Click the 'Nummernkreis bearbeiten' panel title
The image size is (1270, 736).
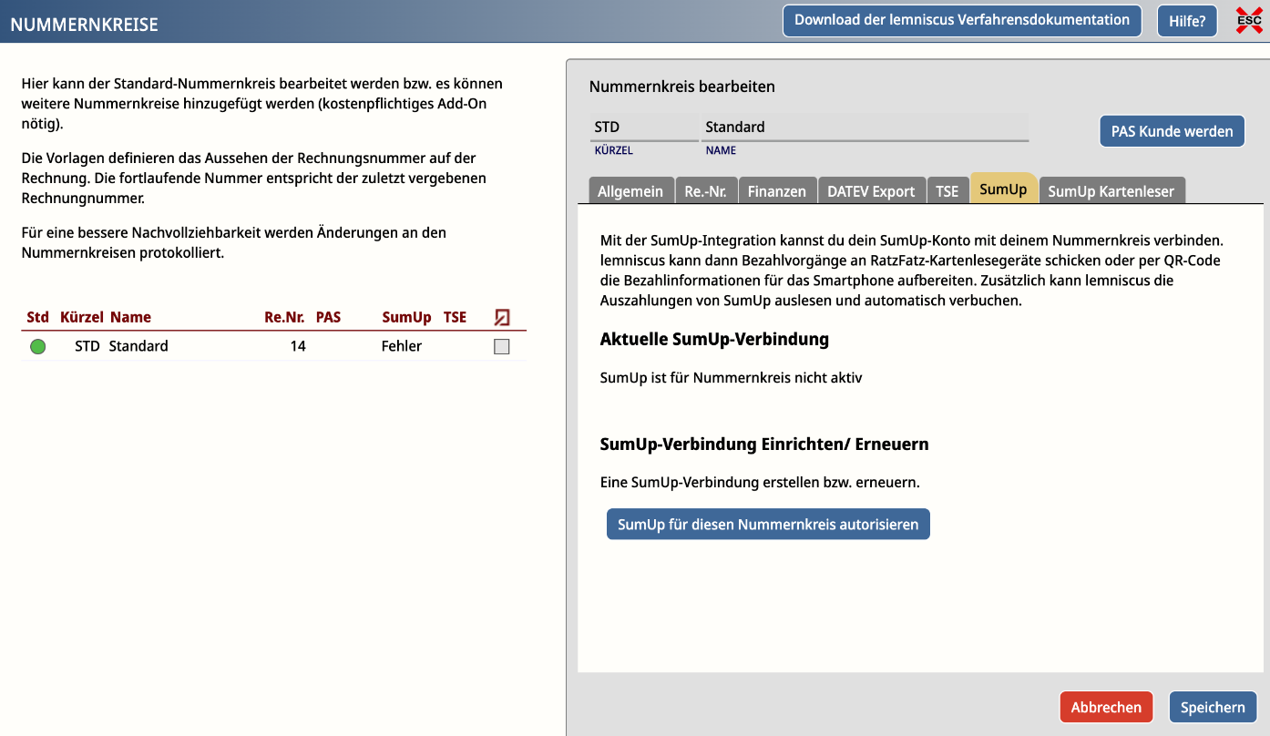coord(682,87)
